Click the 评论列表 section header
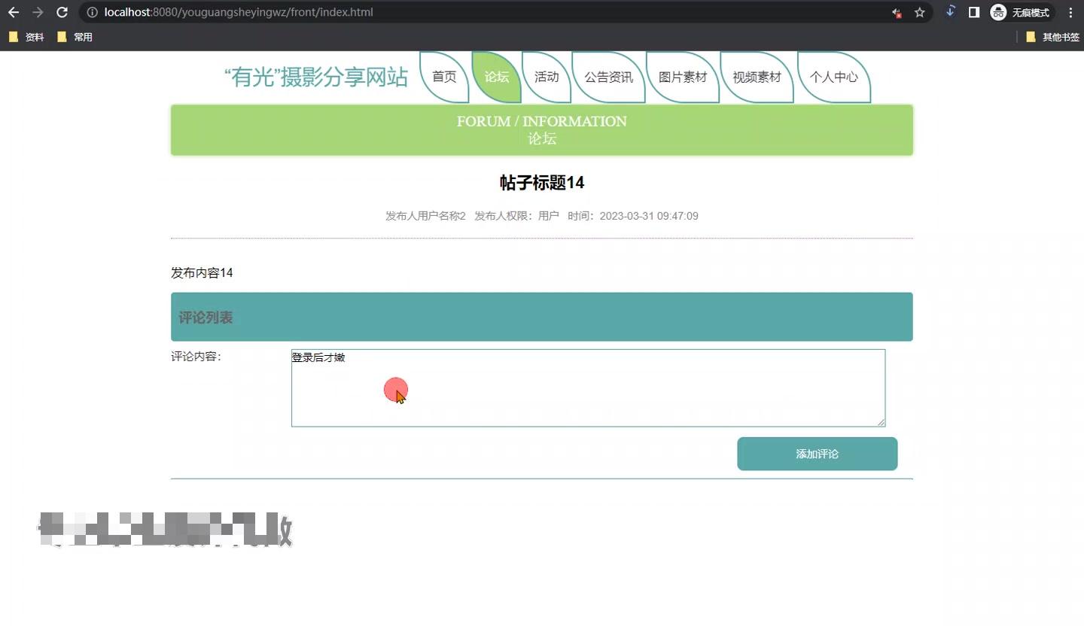Image resolution: width=1084 pixels, height=626 pixels. (x=542, y=317)
